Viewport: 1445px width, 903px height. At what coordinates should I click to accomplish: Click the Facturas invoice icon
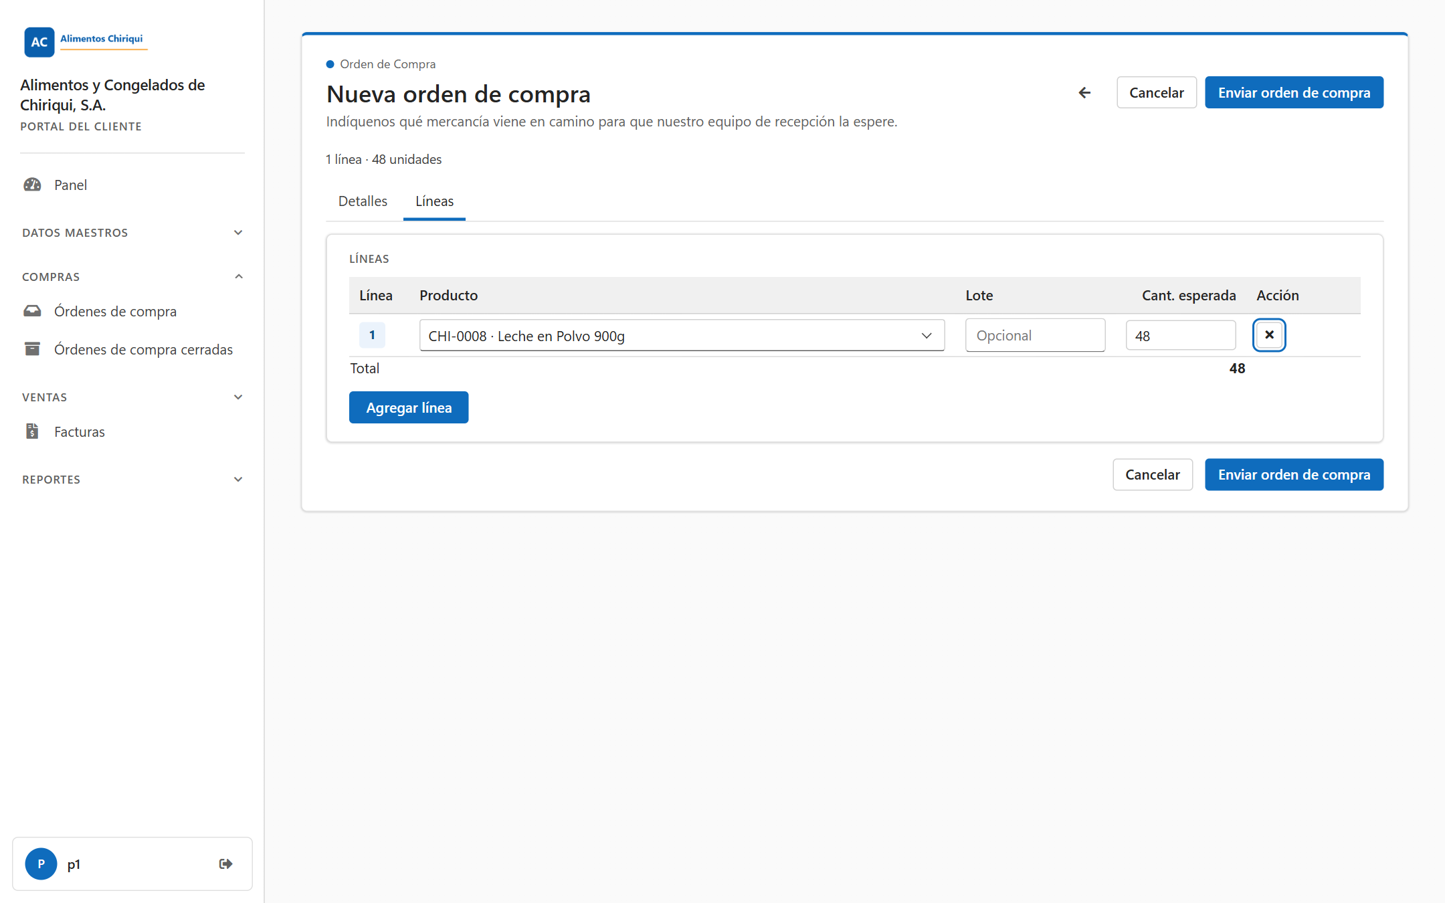point(32,431)
